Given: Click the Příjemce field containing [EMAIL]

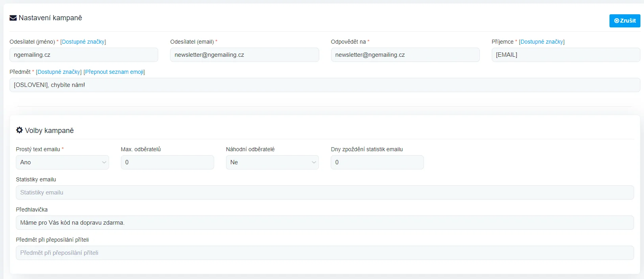Looking at the screenshot, I should 565,55.
